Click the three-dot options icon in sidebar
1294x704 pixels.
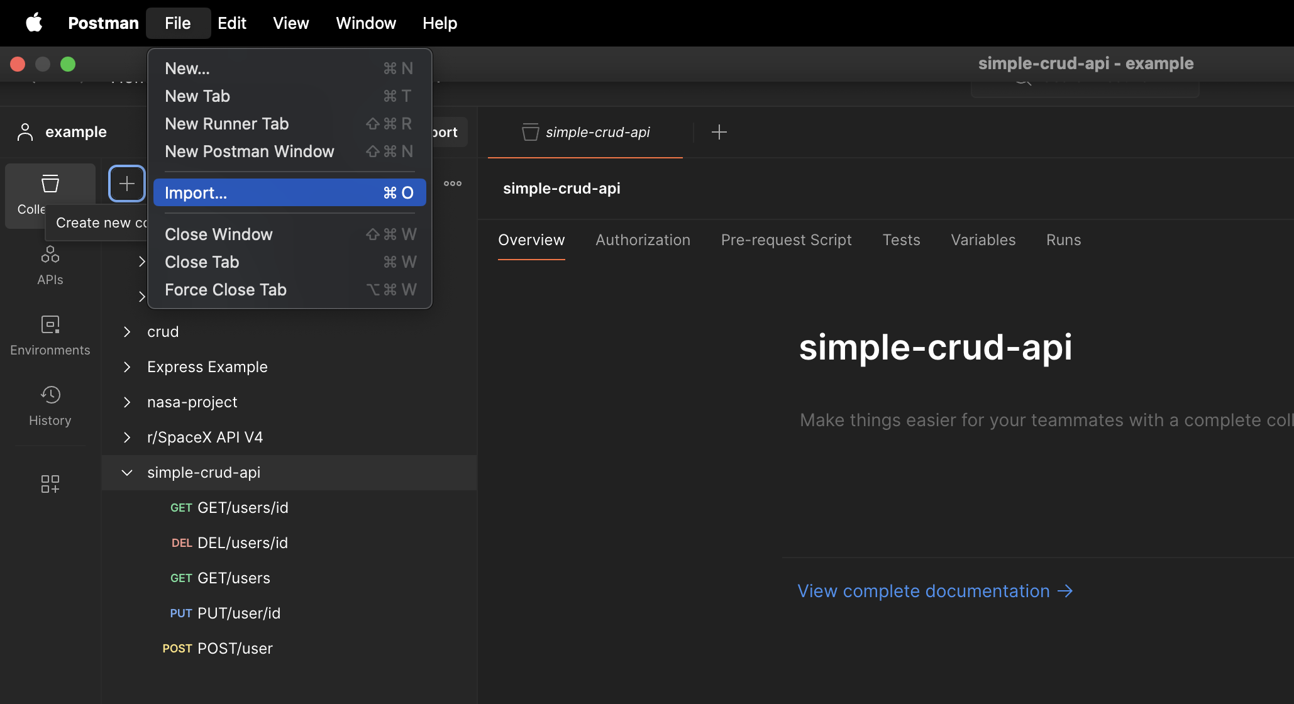[x=452, y=184]
